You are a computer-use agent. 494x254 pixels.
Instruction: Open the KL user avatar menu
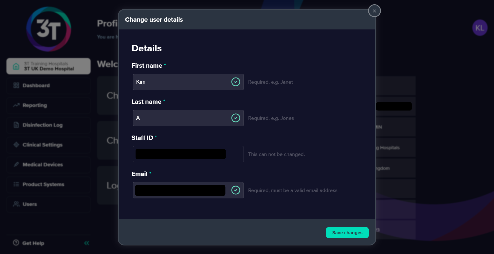coord(480,28)
